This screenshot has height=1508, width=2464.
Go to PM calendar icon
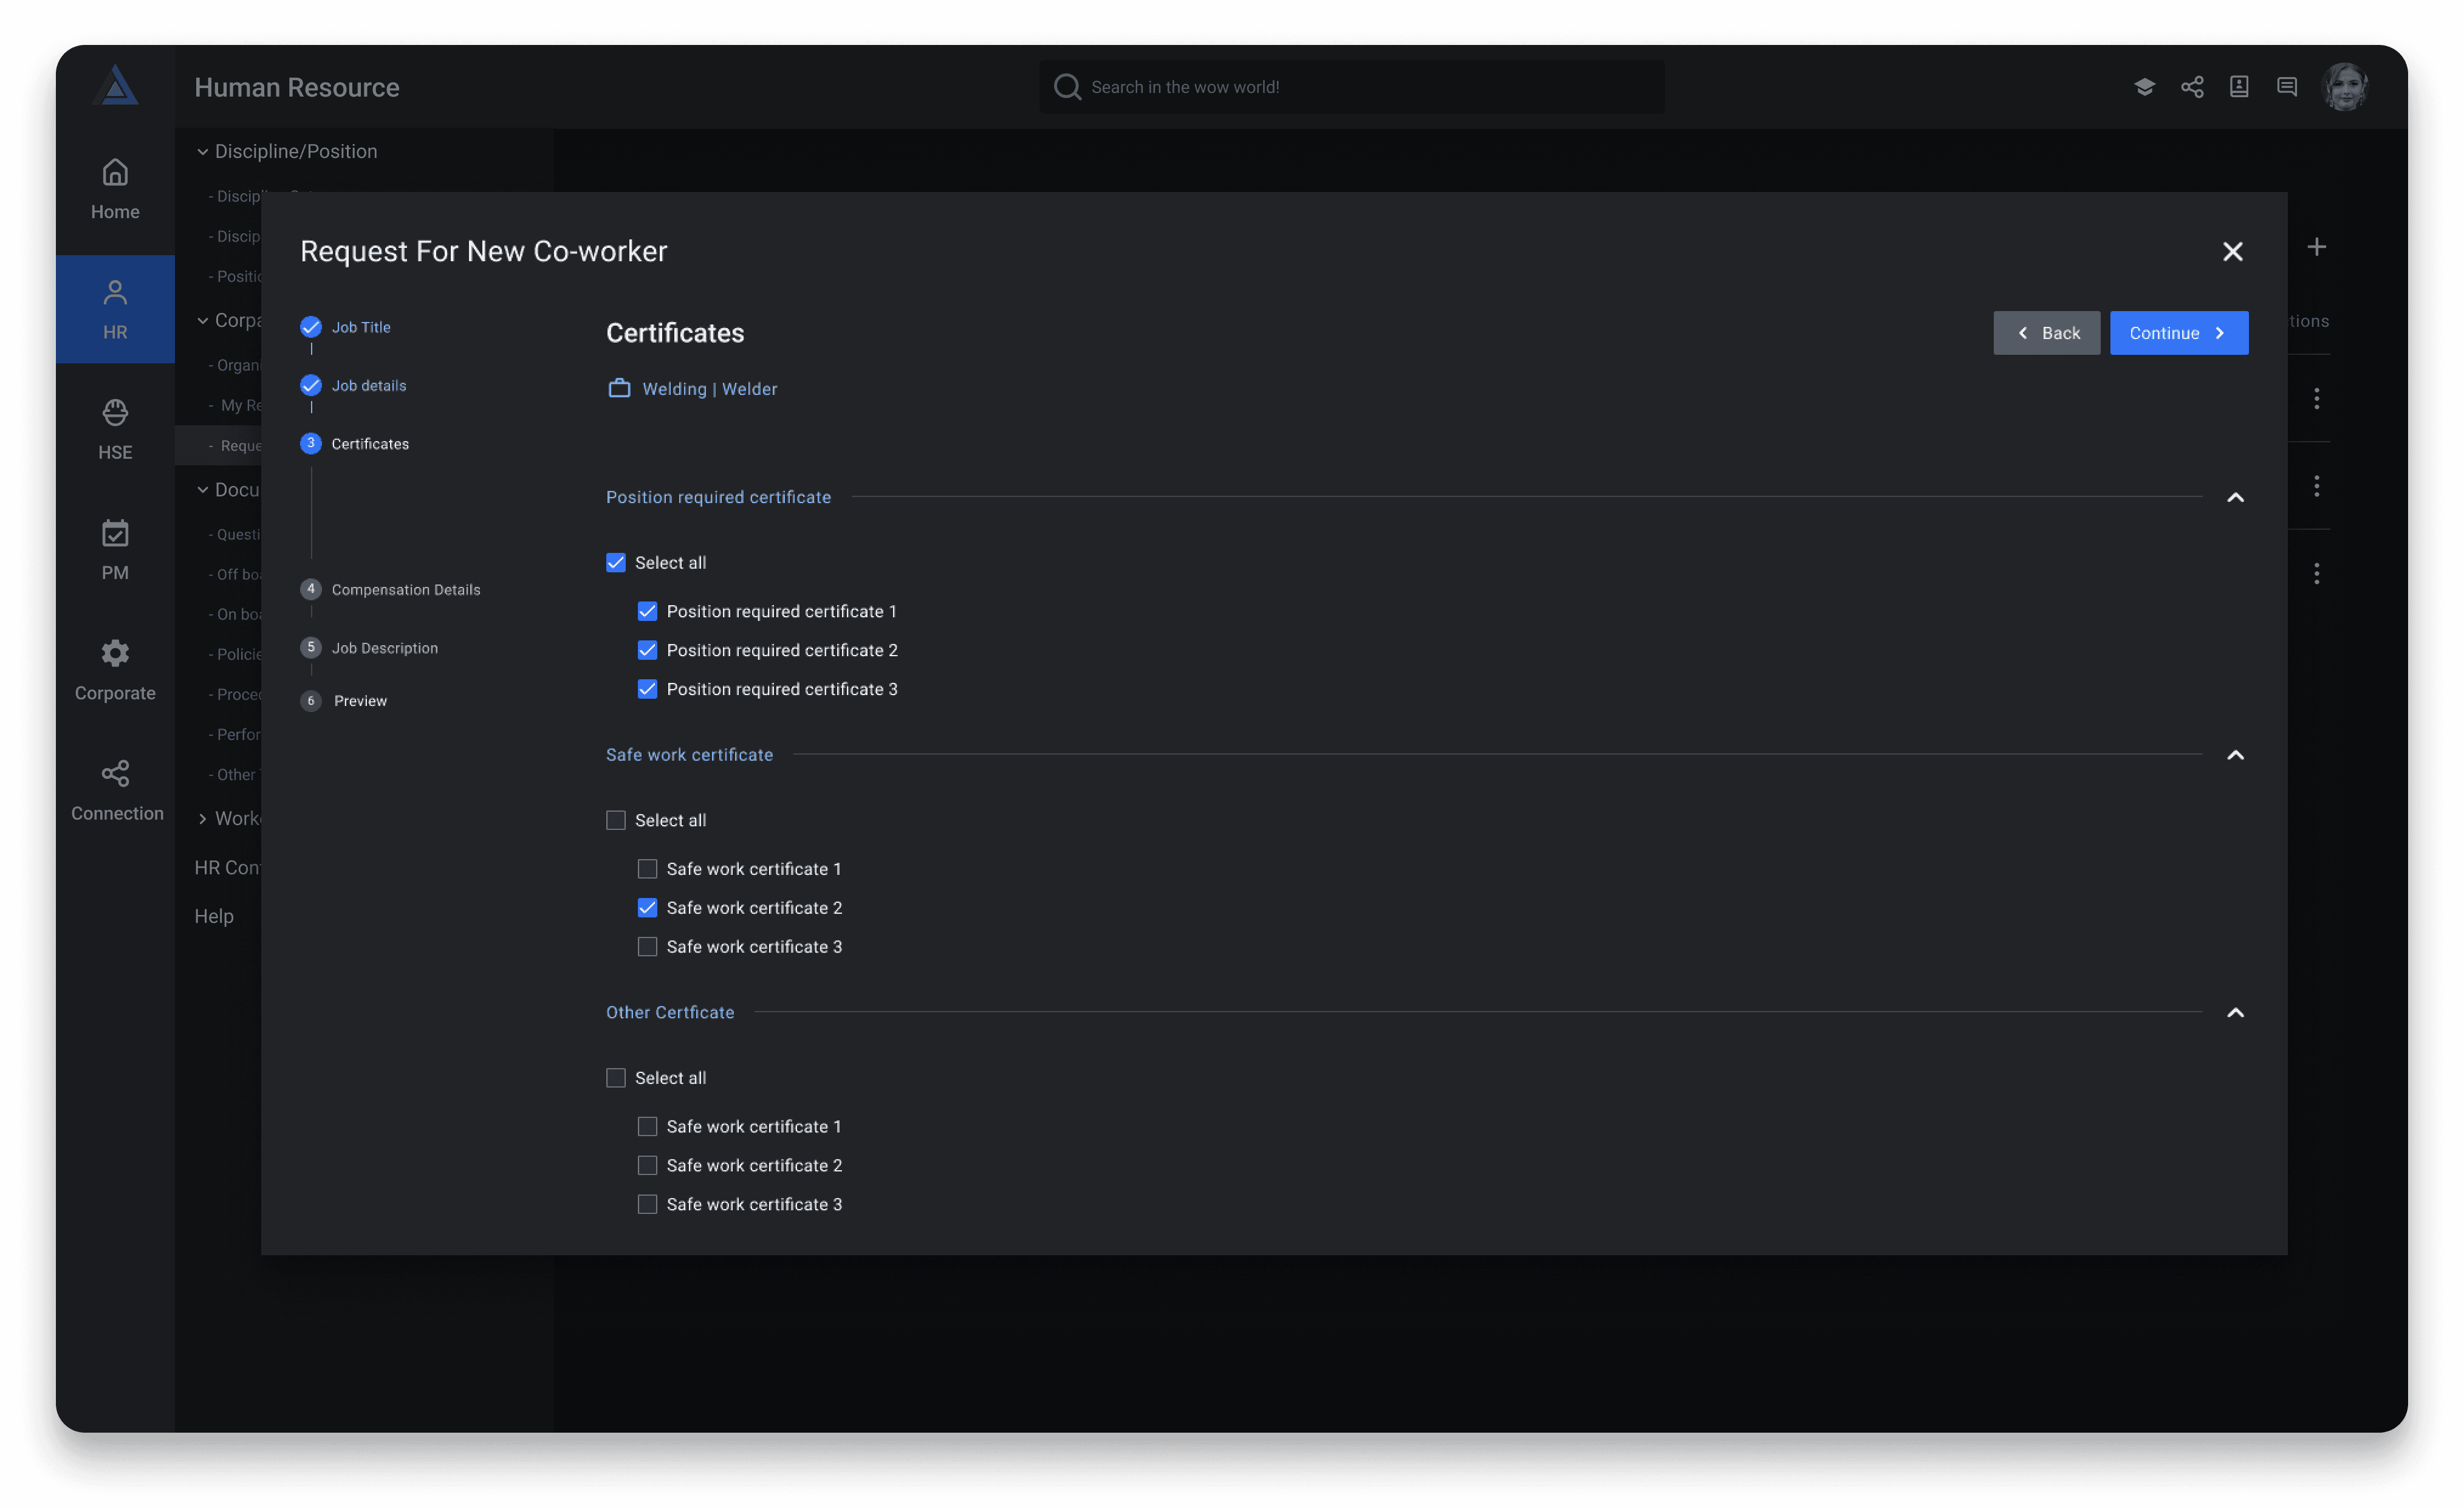click(115, 533)
